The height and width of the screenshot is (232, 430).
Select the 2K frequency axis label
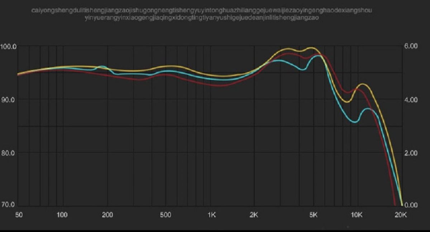pyautogui.click(x=254, y=215)
